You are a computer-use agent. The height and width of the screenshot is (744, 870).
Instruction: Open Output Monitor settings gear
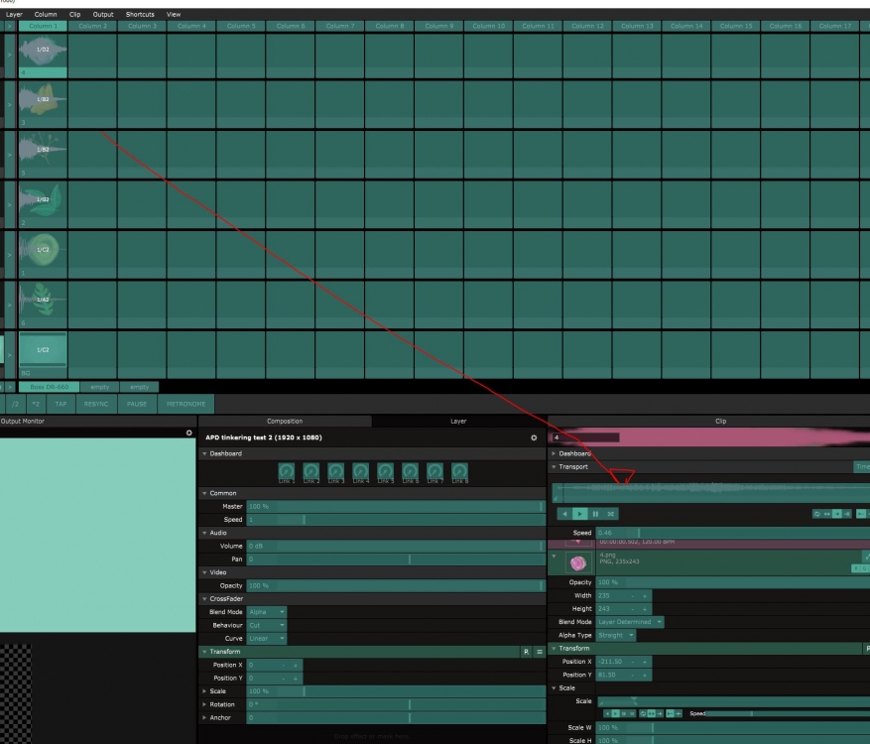coord(189,434)
